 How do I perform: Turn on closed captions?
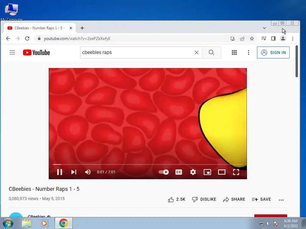coord(179,172)
